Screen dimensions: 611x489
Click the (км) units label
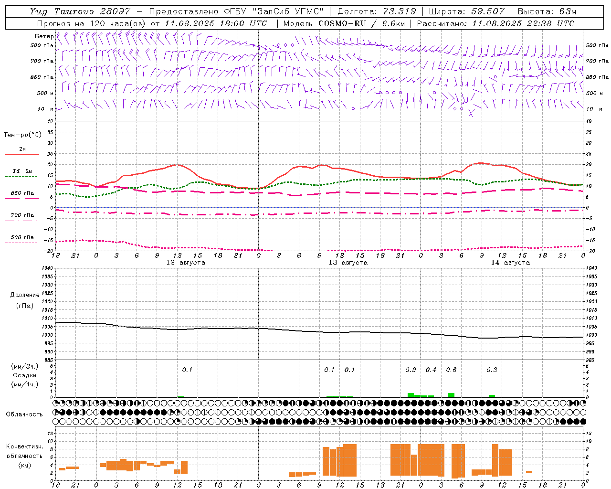click(25, 465)
